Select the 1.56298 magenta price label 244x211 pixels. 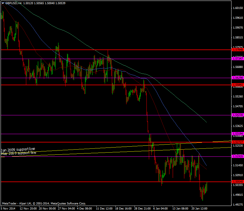pos(238,78)
